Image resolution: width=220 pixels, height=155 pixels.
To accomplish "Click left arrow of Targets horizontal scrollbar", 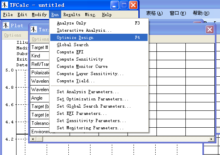I will 33,139.
